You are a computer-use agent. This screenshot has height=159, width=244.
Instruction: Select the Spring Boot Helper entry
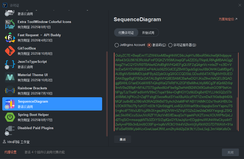pyautogui.click(x=52, y=117)
